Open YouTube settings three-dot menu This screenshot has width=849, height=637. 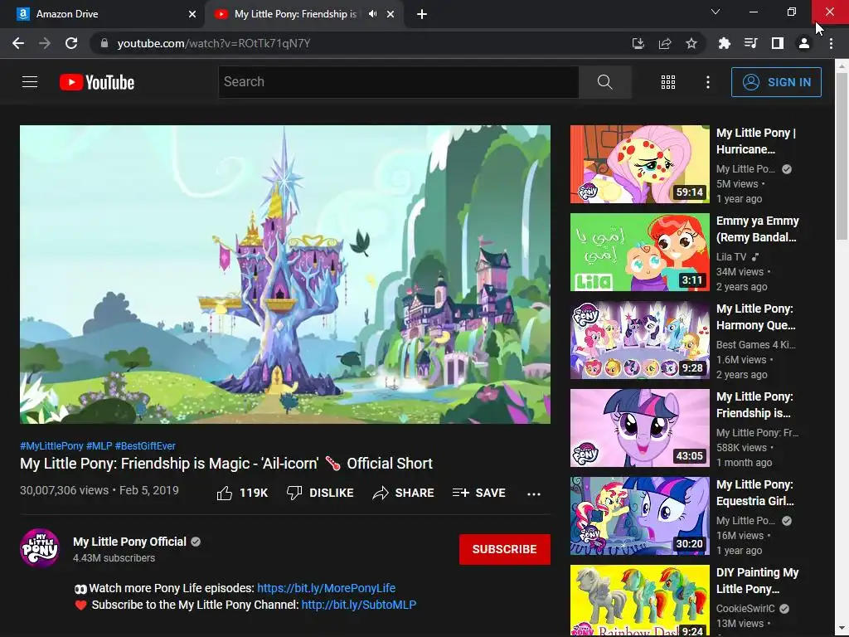pyautogui.click(x=708, y=82)
